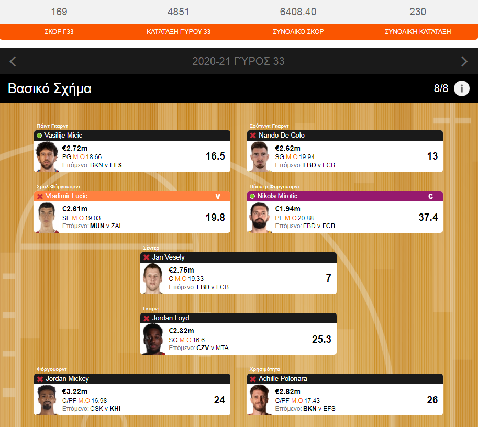478x427 pixels.
Task: Click the red X beside Achille Polonara
Action: (253, 379)
